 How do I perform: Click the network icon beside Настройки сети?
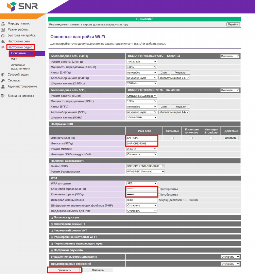click(3, 41)
